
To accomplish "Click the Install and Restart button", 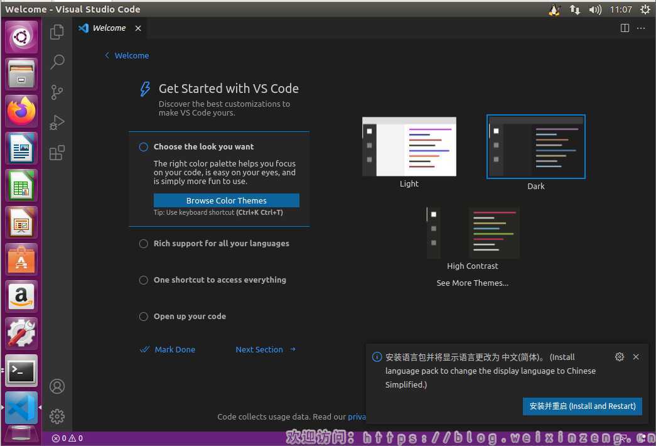I will 582,406.
